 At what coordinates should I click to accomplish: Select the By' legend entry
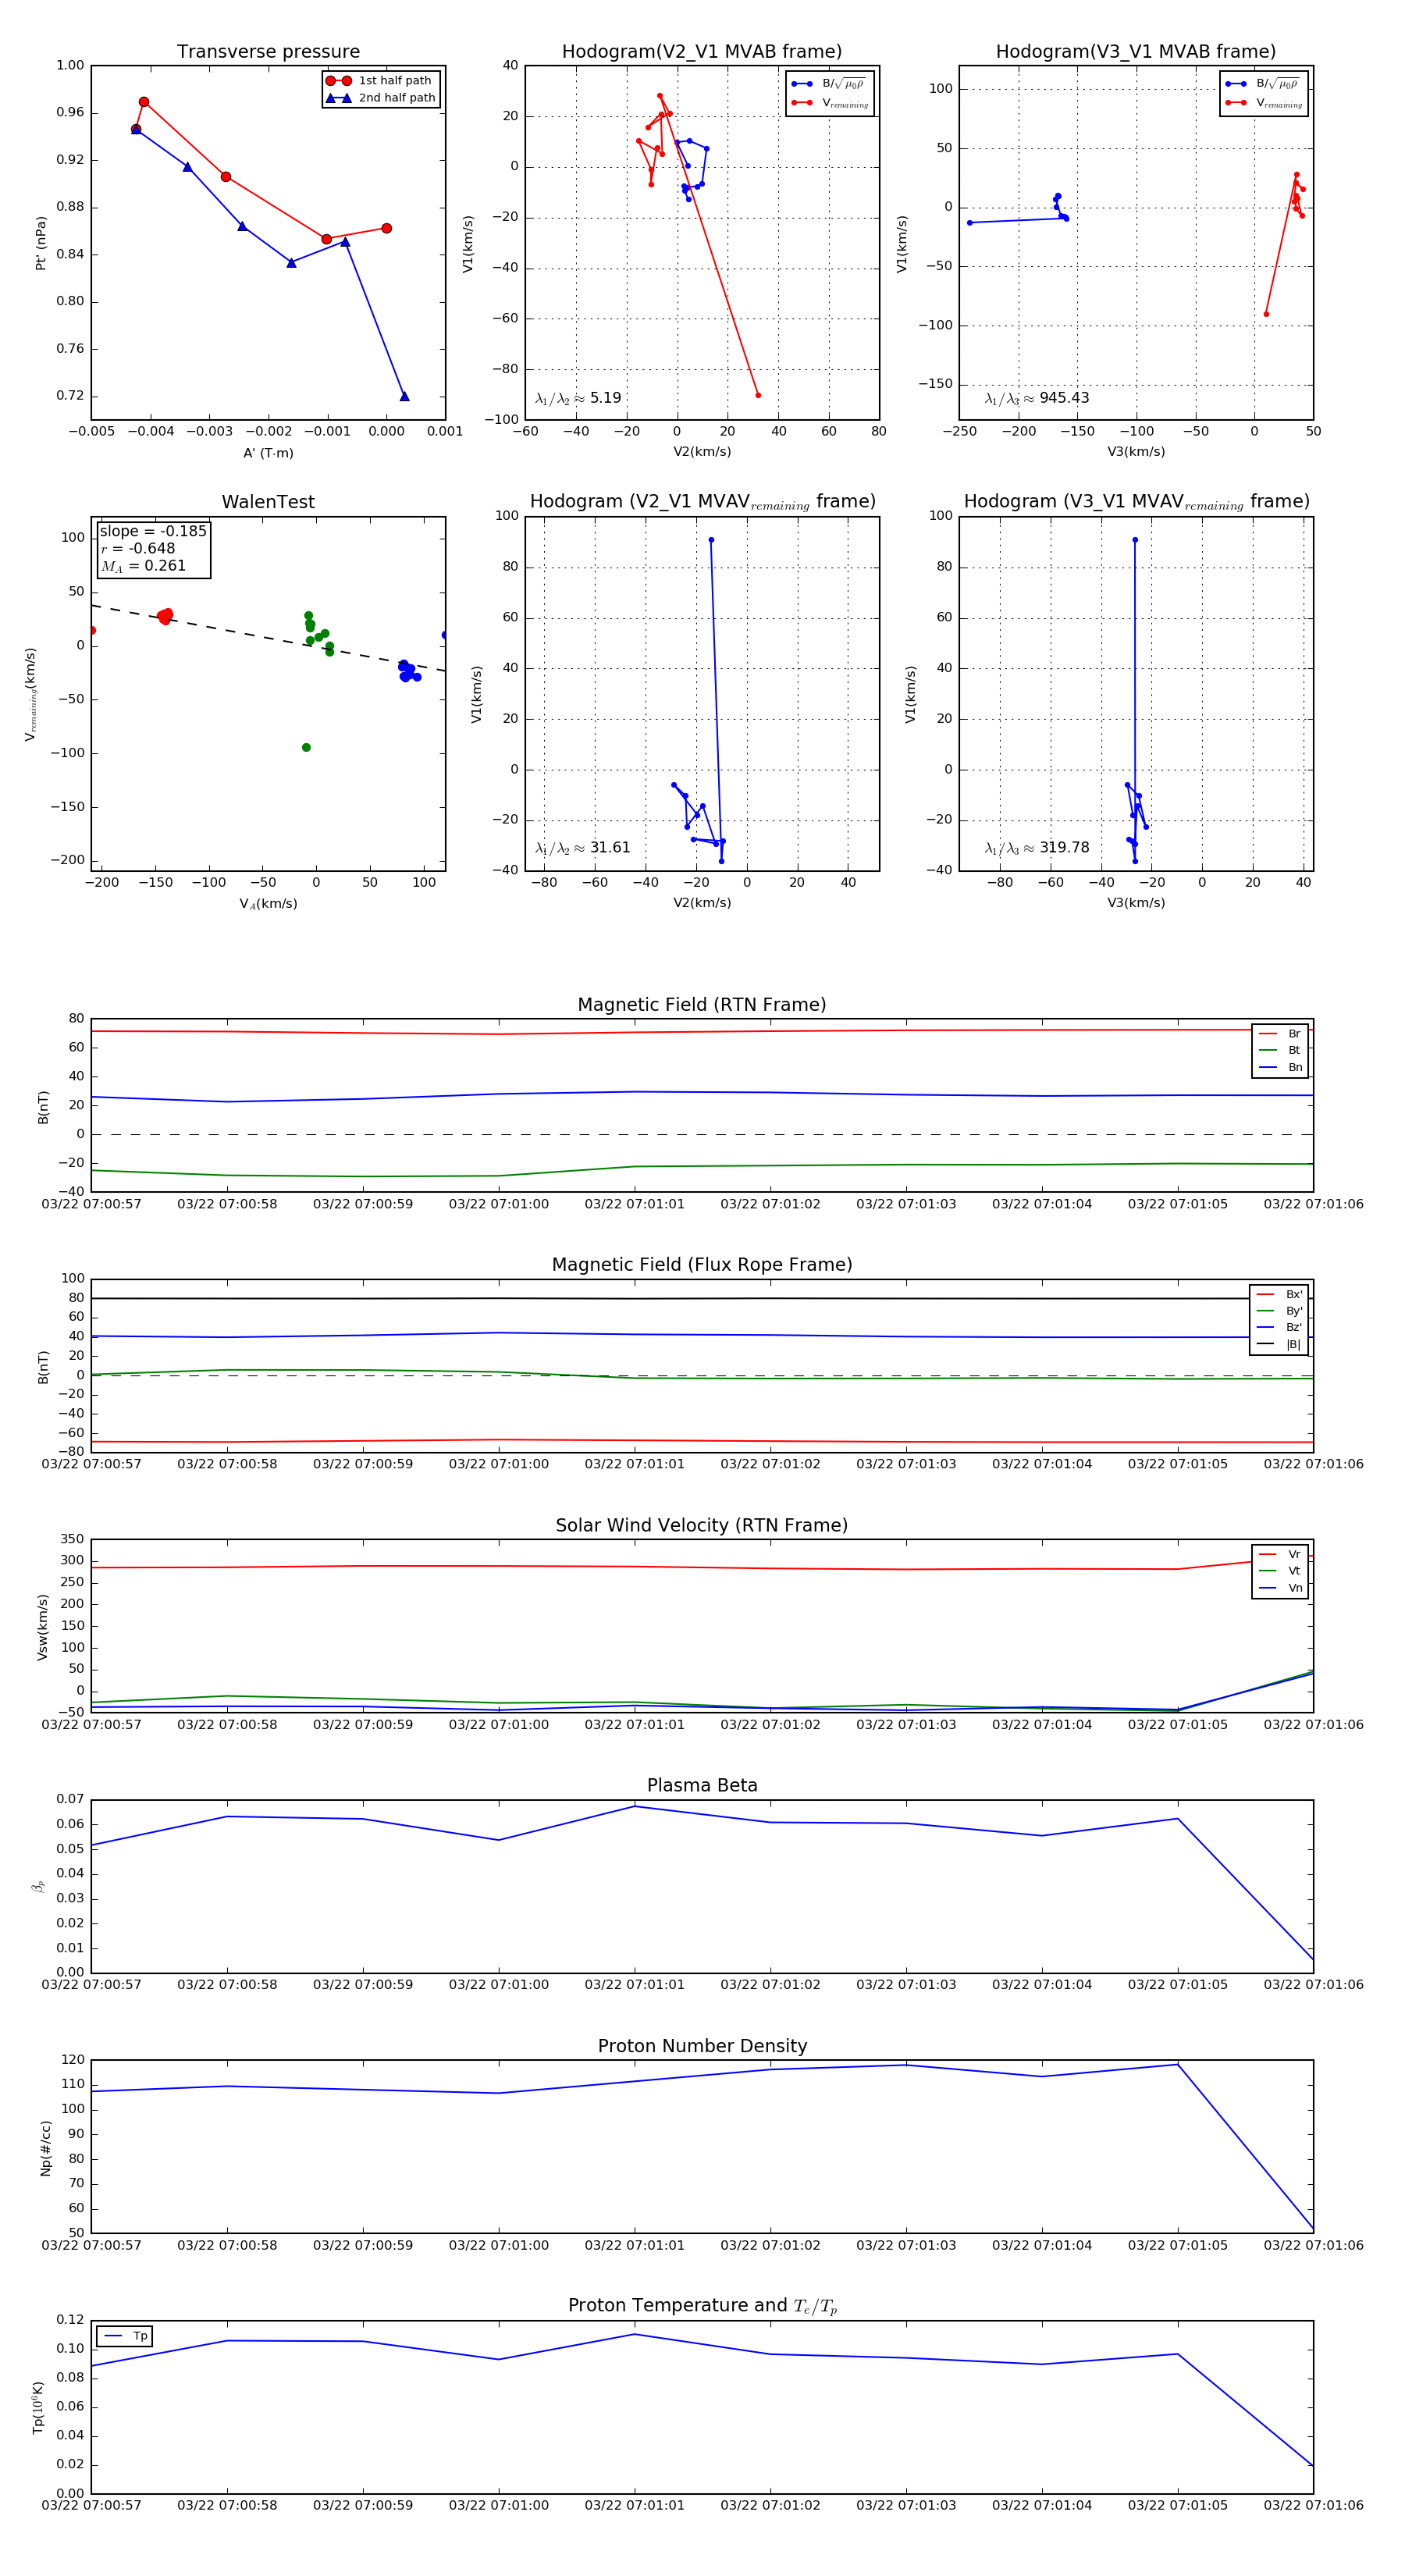tap(1280, 1311)
